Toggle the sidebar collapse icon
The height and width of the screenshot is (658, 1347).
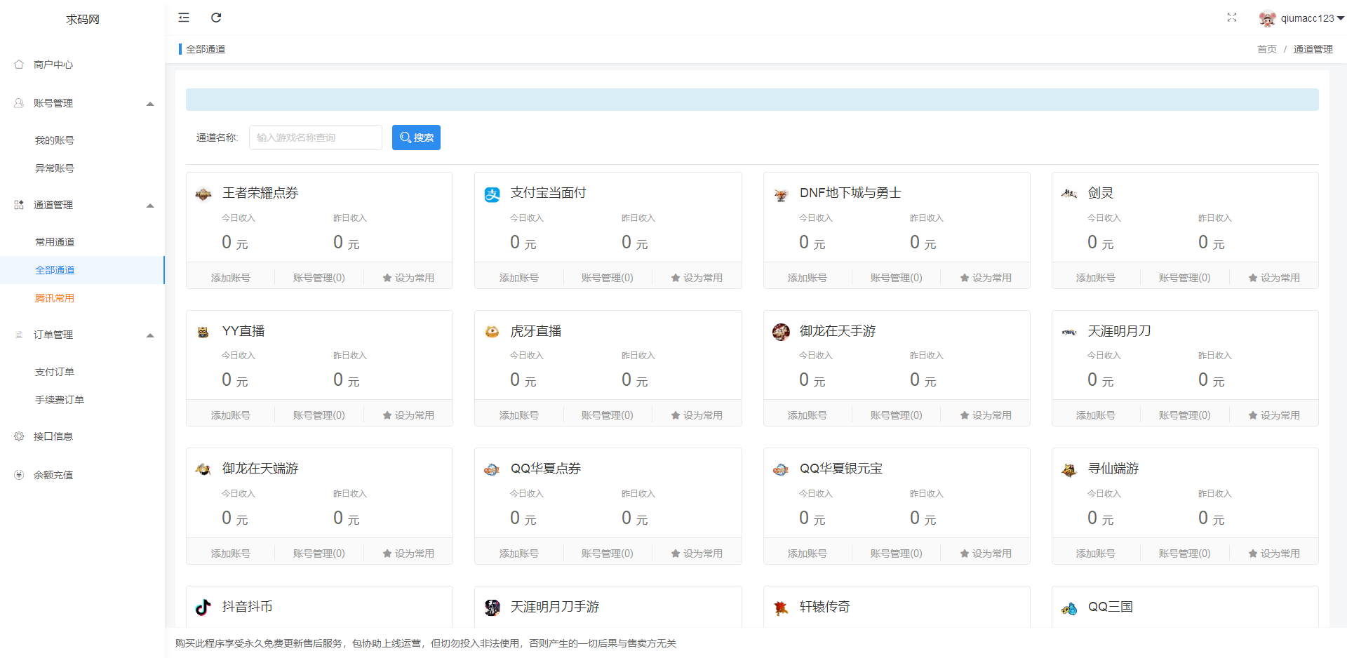tap(184, 18)
